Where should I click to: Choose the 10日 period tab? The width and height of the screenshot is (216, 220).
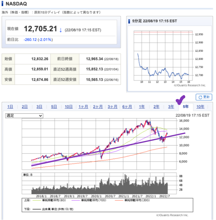coord(69,107)
